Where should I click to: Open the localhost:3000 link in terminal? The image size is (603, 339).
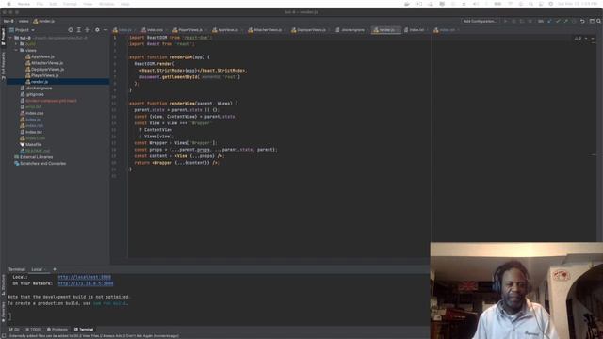click(x=84, y=277)
